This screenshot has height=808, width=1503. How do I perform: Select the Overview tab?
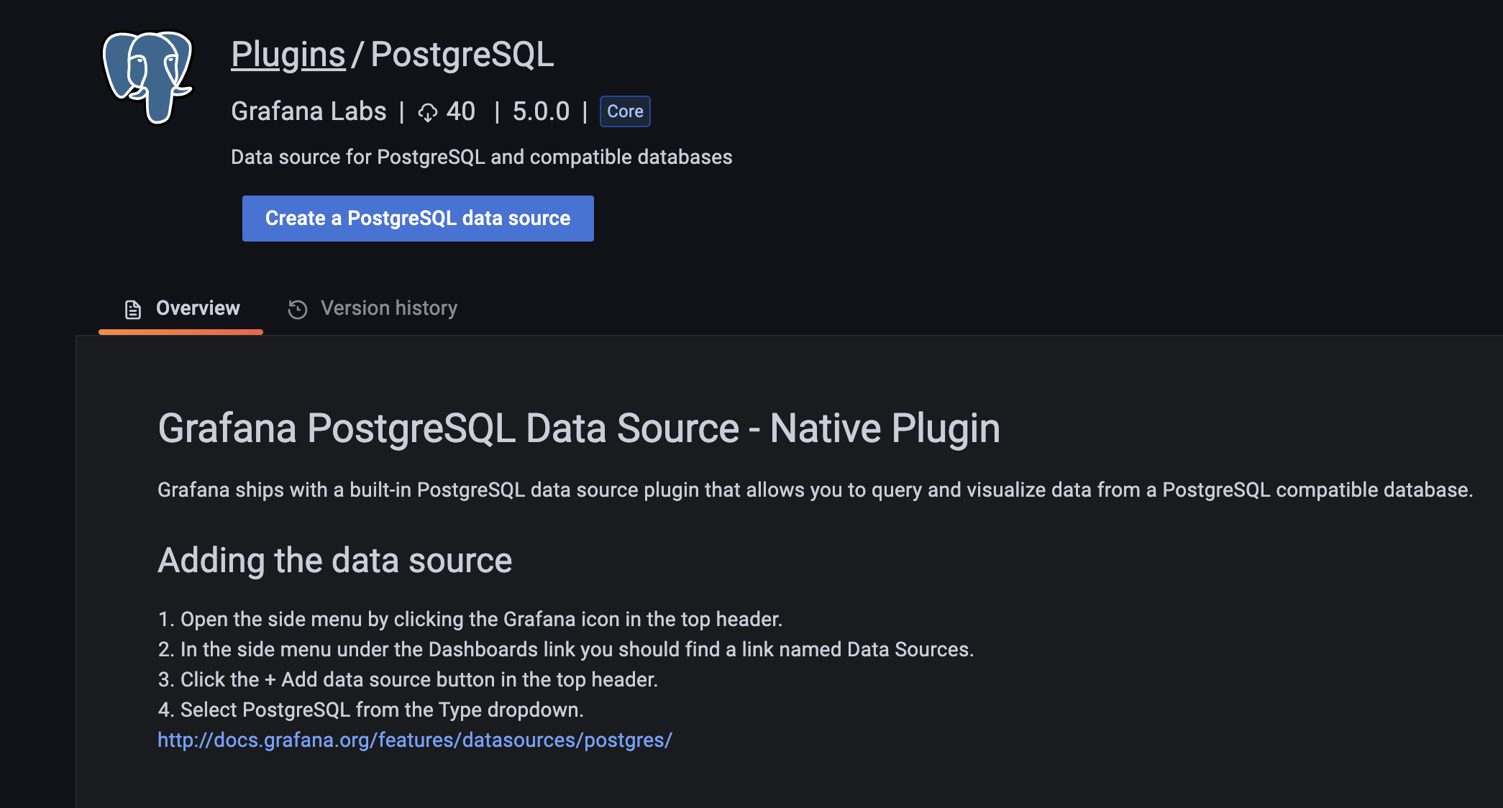(x=197, y=308)
